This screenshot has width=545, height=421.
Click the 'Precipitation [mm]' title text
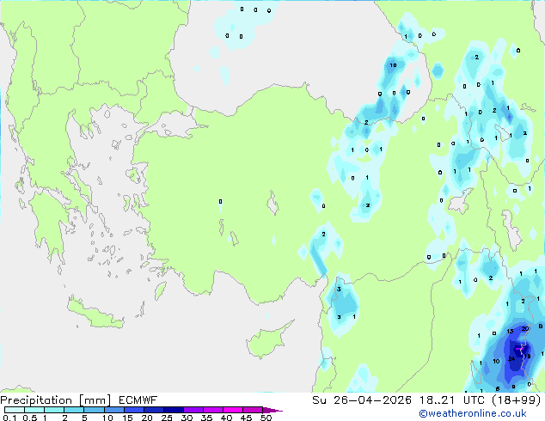(x=56, y=400)
